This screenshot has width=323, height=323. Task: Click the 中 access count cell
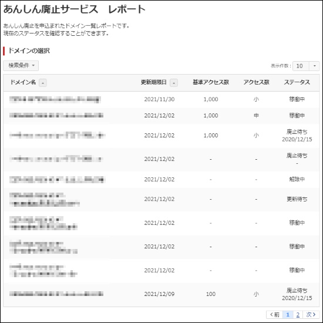[256, 116]
